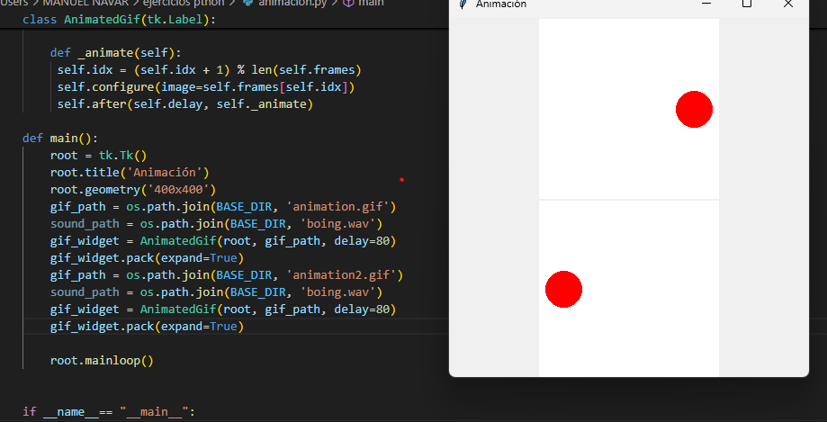Click the root.geometry('400x400') line
This screenshot has width=827, height=422.
(133, 189)
